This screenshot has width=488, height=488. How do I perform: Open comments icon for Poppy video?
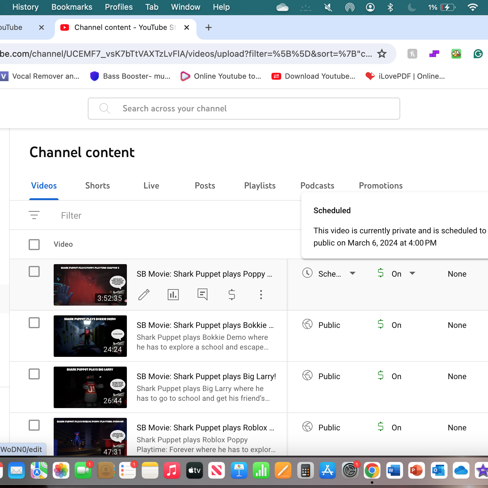coord(202,295)
